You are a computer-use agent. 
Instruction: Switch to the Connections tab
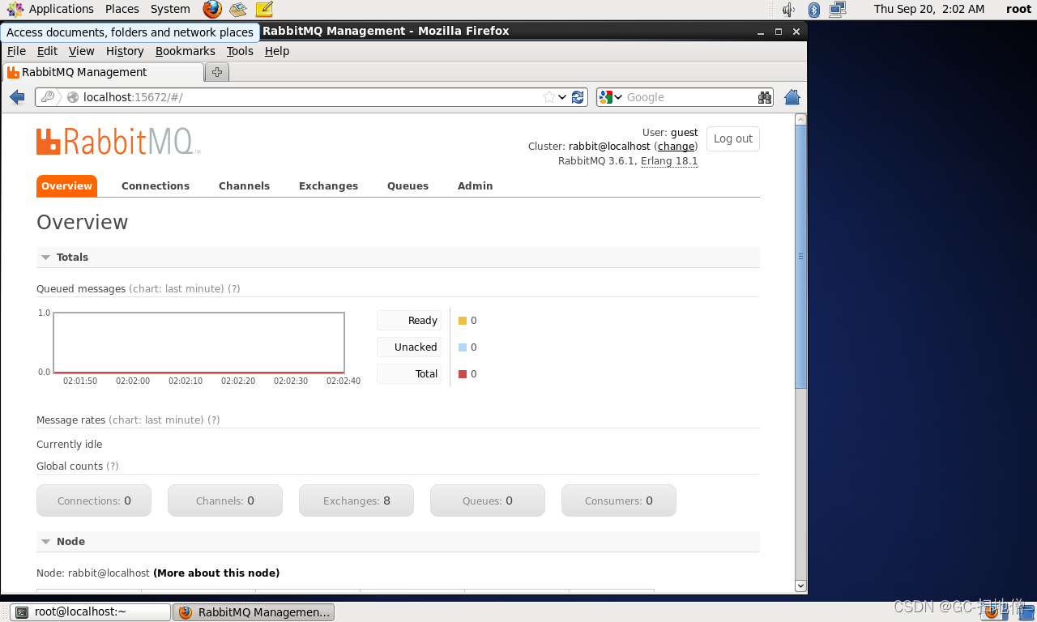(x=156, y=186)
